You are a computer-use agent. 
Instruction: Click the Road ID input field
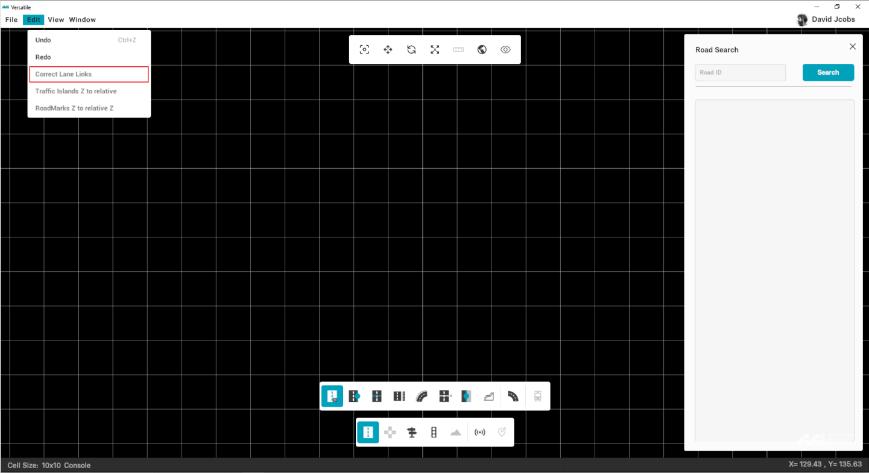coord(740,72)
